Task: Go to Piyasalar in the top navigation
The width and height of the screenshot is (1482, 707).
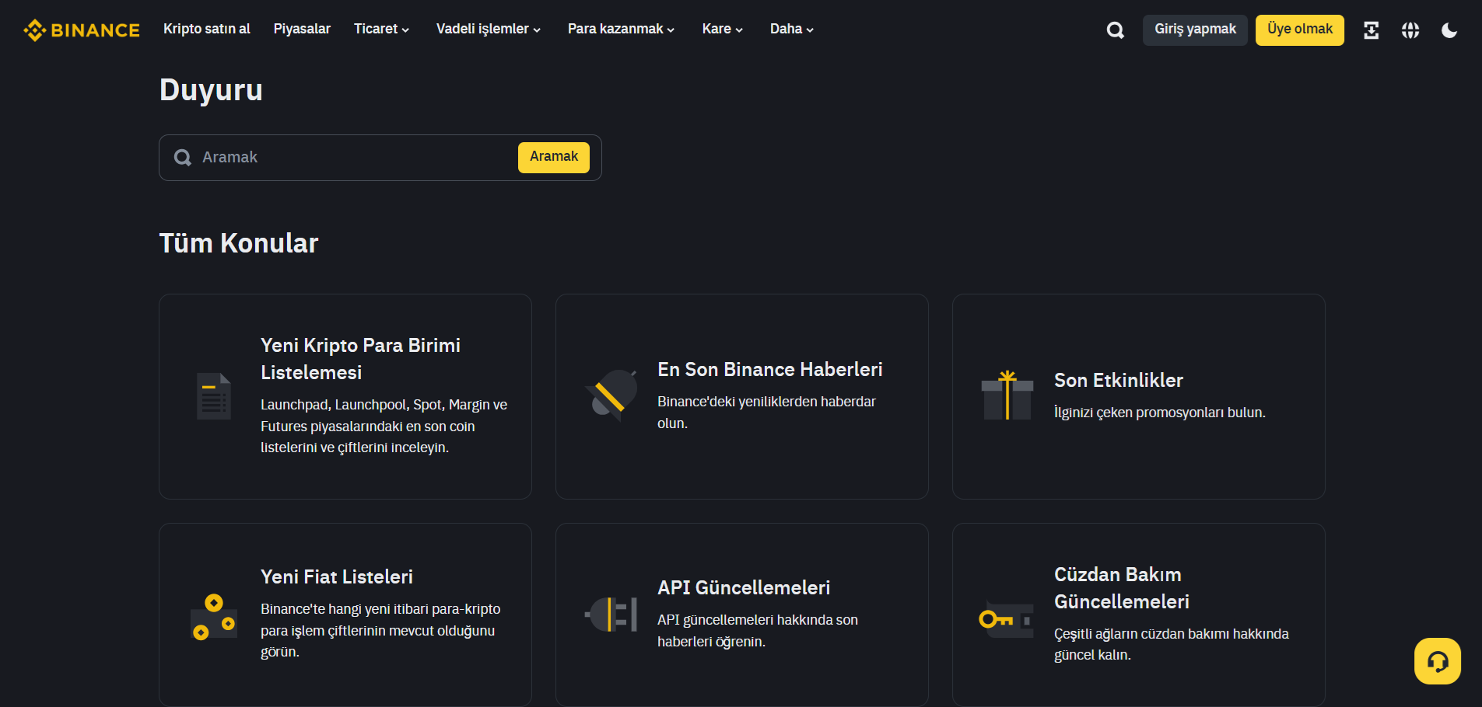Action: tap(302, 29)
